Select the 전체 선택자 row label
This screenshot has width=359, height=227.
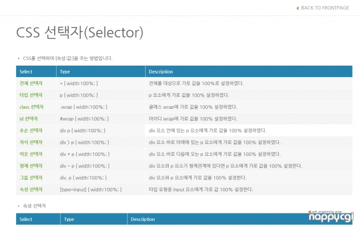31,83
